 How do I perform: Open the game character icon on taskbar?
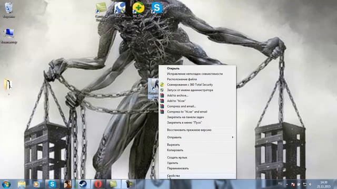[x=67, y=184]
